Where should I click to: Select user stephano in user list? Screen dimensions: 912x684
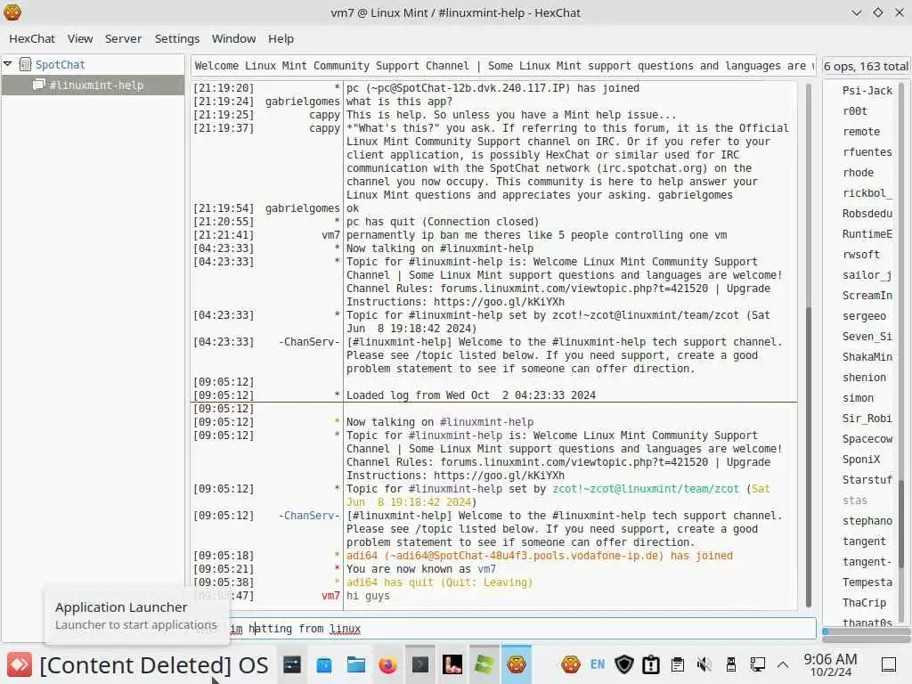click(x=867, y=521)
